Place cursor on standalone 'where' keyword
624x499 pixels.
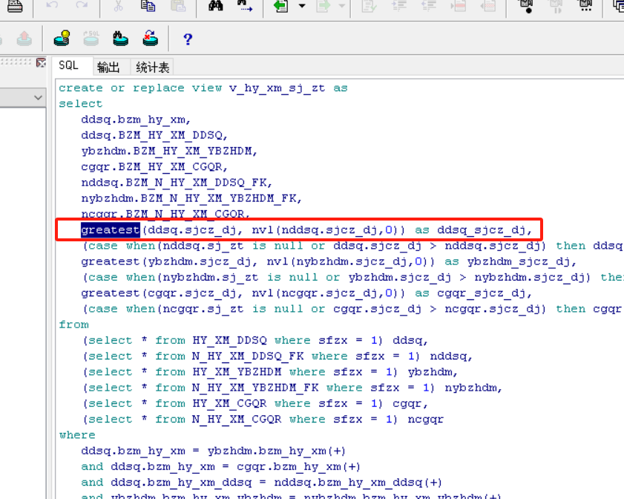(77, 435)
